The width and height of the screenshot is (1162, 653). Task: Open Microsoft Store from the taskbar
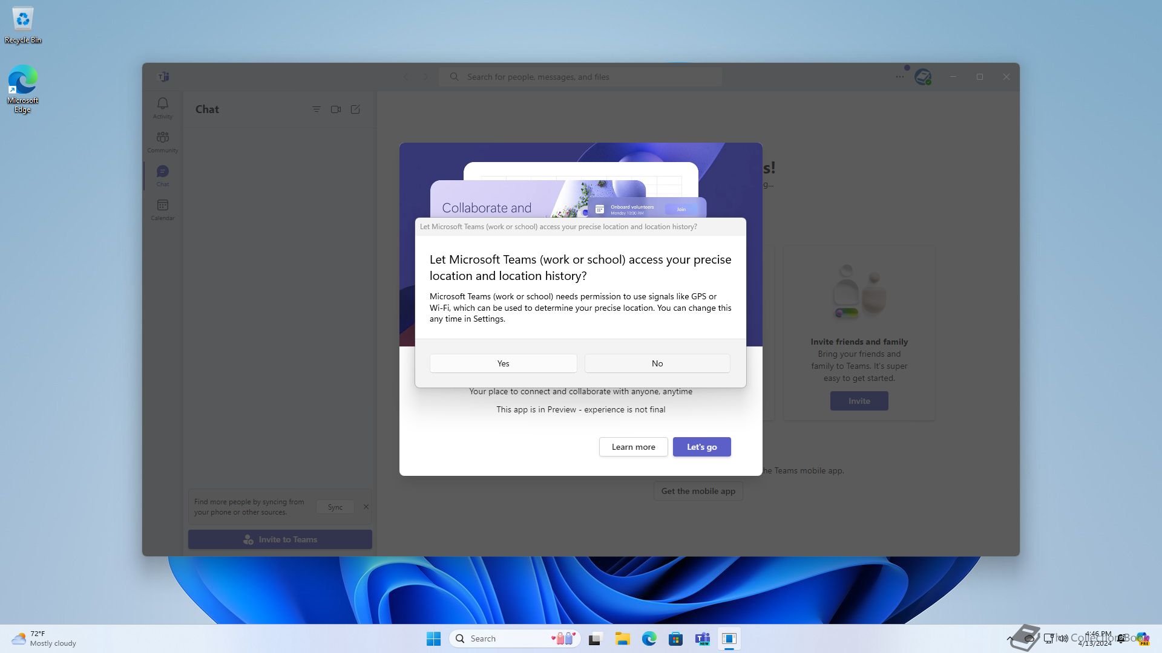(x=675, y=638)
